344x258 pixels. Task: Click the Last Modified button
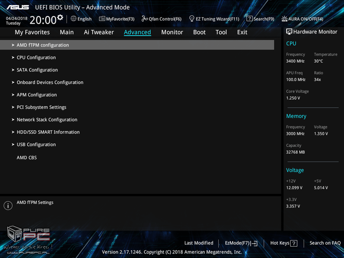tap(199, 243)
